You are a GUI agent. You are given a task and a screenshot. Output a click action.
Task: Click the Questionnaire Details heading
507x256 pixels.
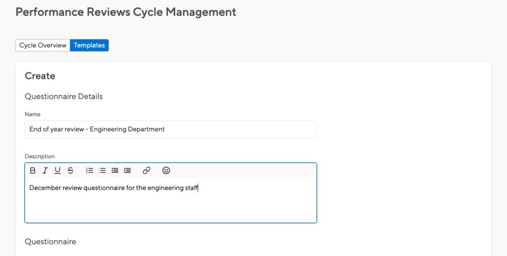click(64, 97)
